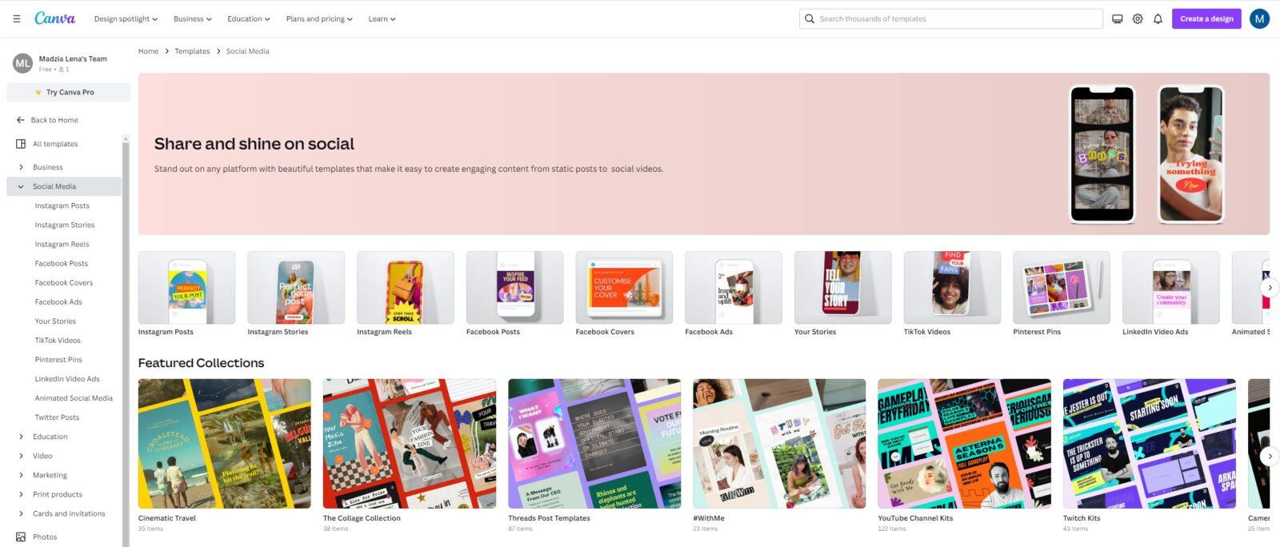The width and height of the screenshot is (1280, 547).
Task: Click the Photos sidebar icon
Action: [21, 537]
